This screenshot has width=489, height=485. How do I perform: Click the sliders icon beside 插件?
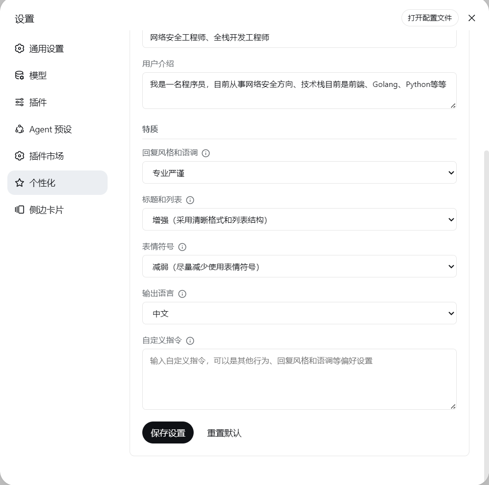pos(20,102)
